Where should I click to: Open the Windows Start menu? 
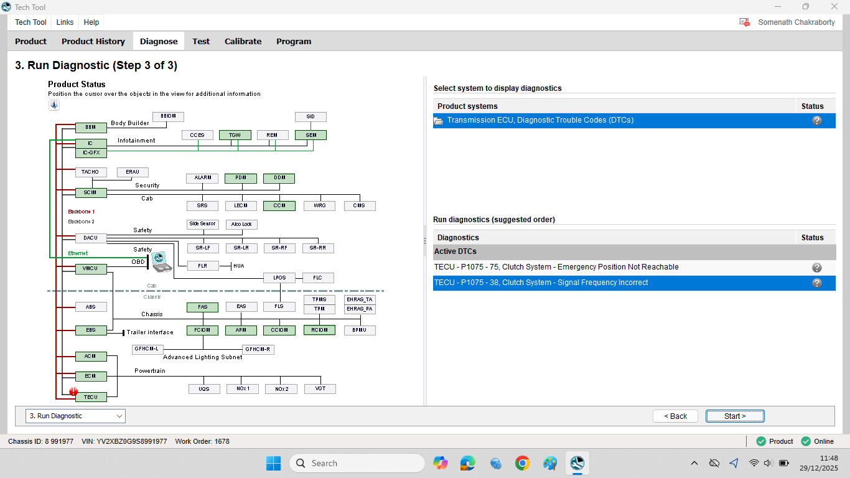(273, 463)
